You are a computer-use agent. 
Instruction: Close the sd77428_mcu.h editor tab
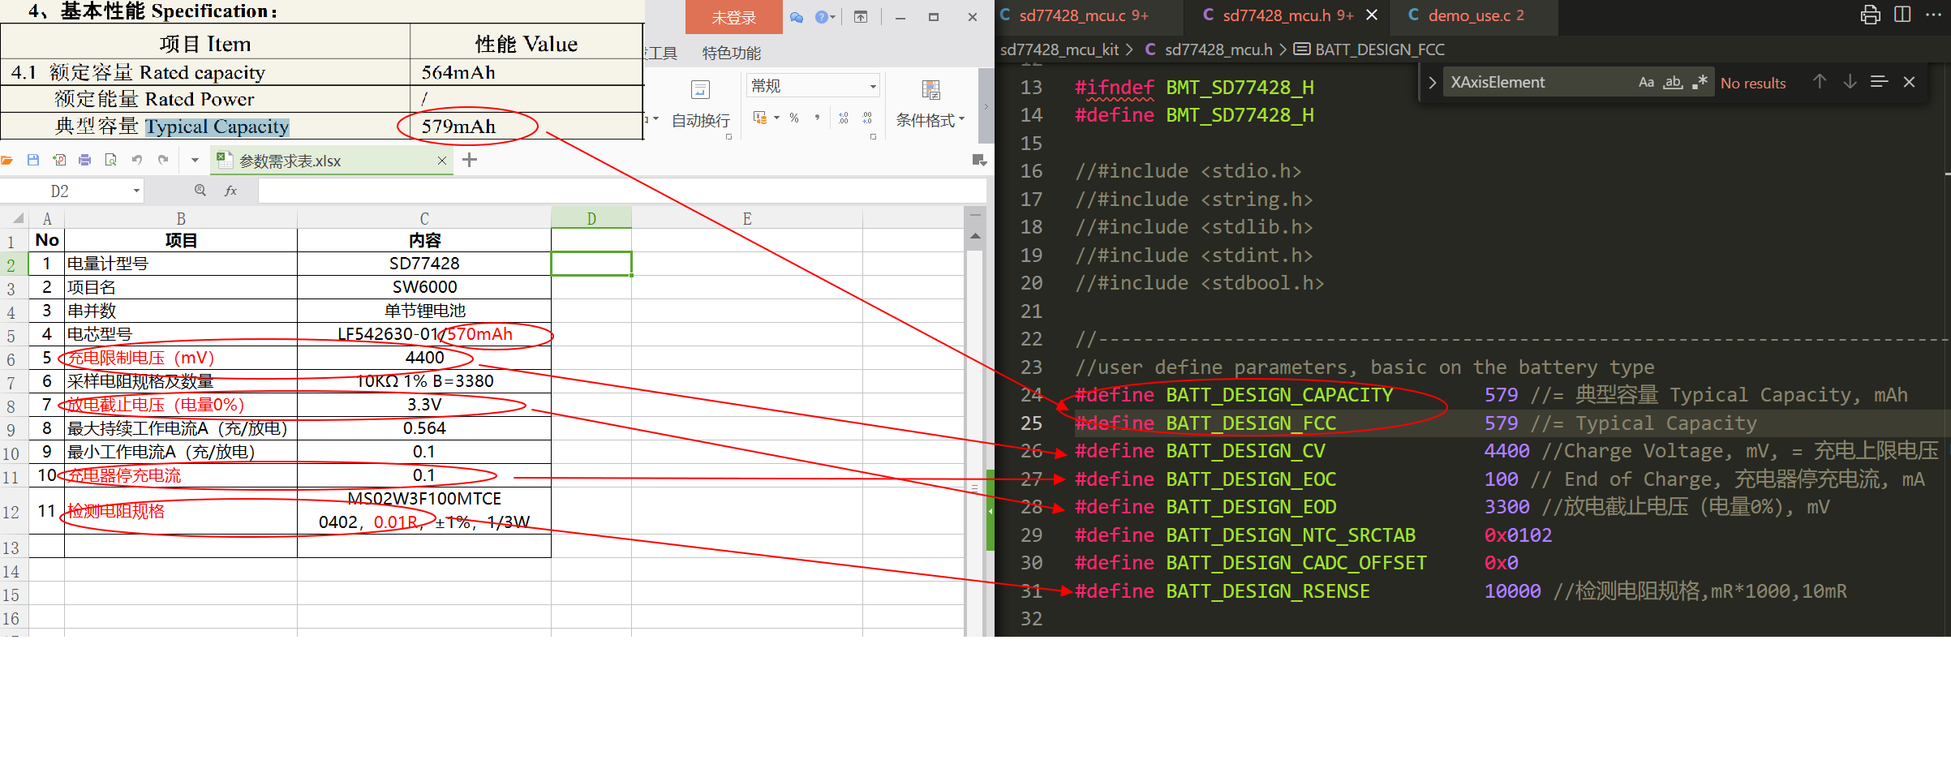click(x=1372, y=15)
